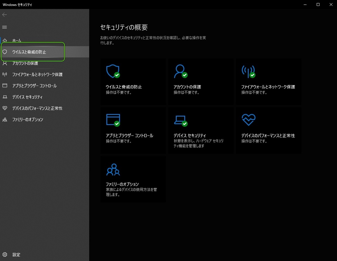Open 設定 gear at bottom left

5,255
